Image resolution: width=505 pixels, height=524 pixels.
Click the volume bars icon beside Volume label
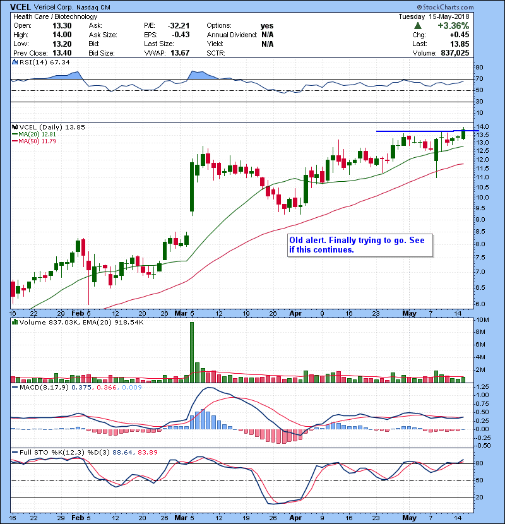click(15, 322)
